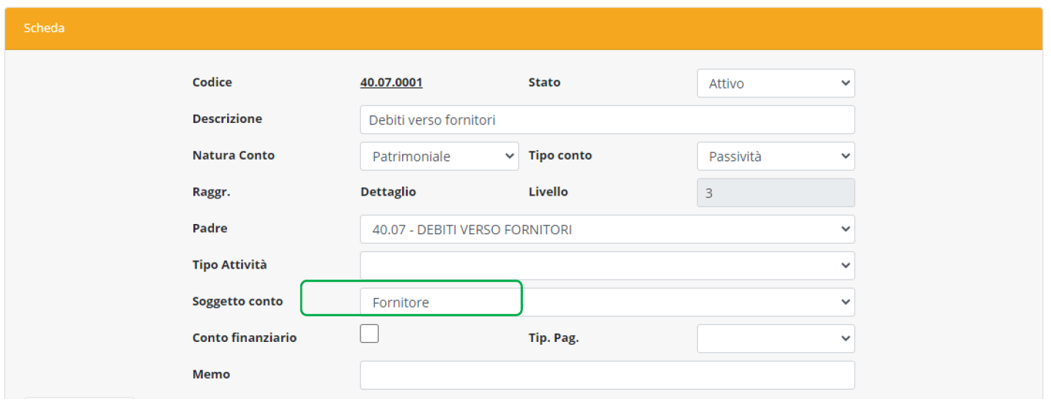
Task: Tick the Conto finanziario checkbox
Action: 370,334
